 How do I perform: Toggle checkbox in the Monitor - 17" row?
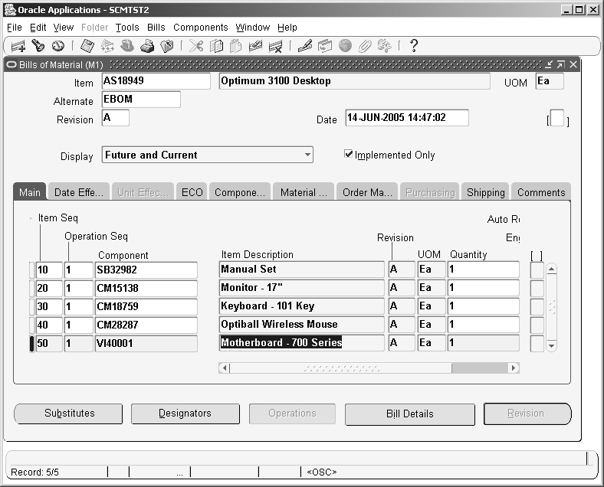(x=537, y=288)
